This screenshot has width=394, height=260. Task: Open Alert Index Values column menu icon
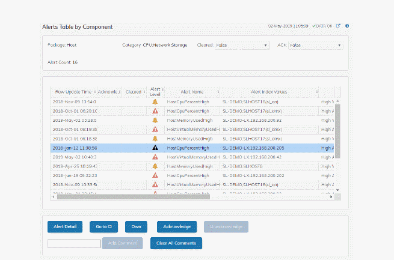(316, 92)
